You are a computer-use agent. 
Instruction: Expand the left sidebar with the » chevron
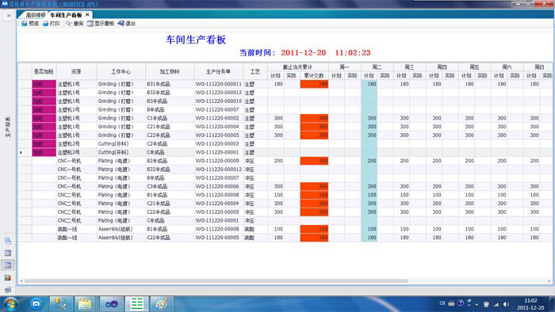pyautogui.click(x=9, y=16)
